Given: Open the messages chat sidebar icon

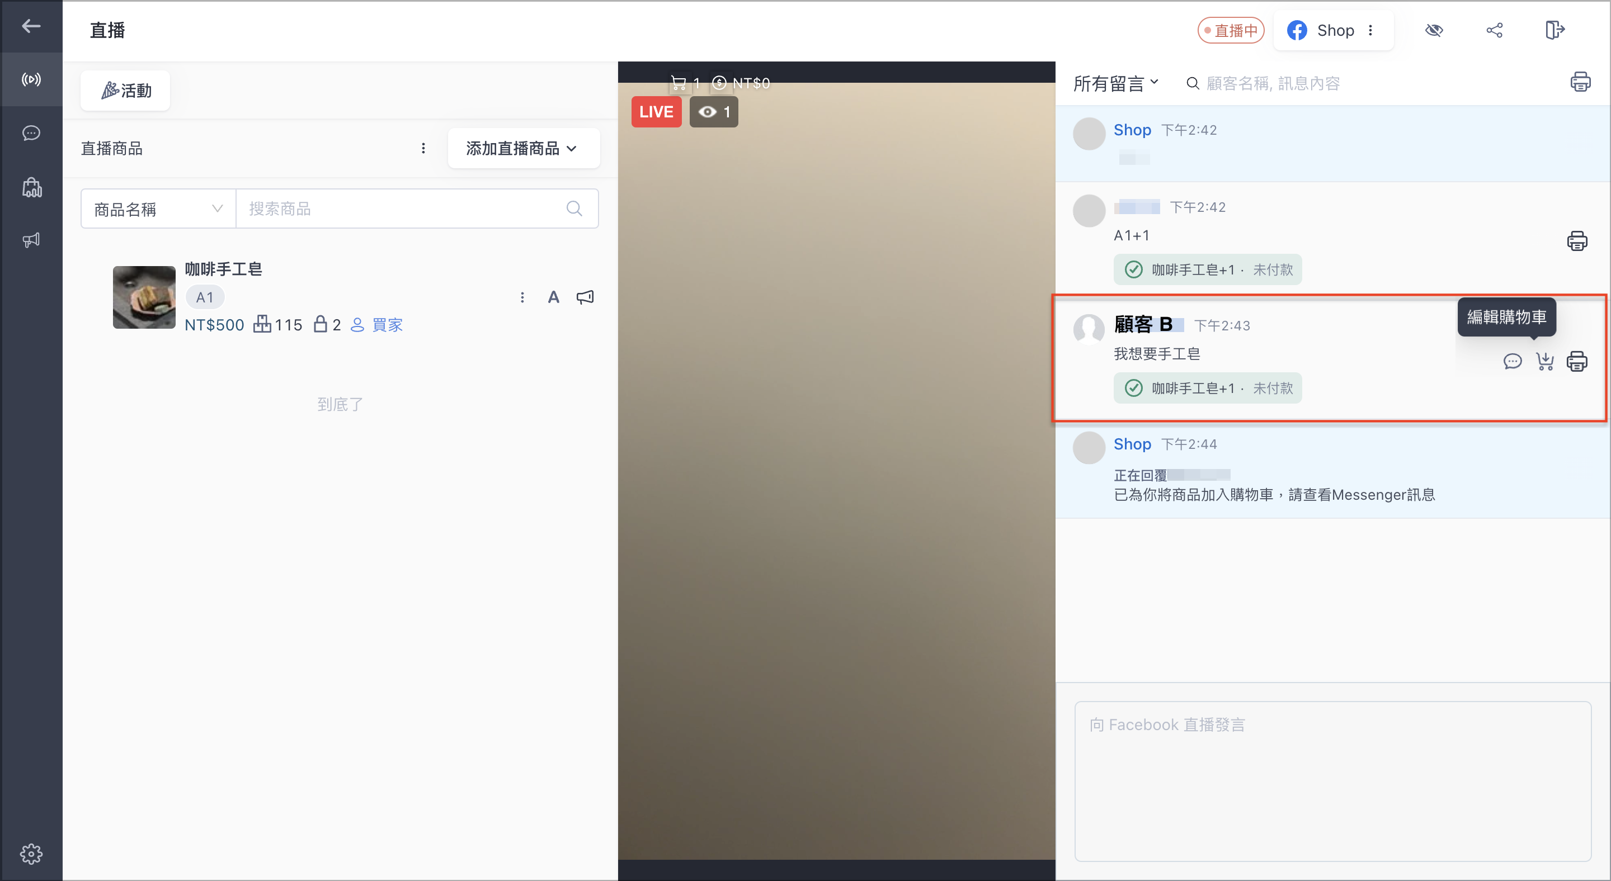Looking at the screenshot, I should coord(31,133).
